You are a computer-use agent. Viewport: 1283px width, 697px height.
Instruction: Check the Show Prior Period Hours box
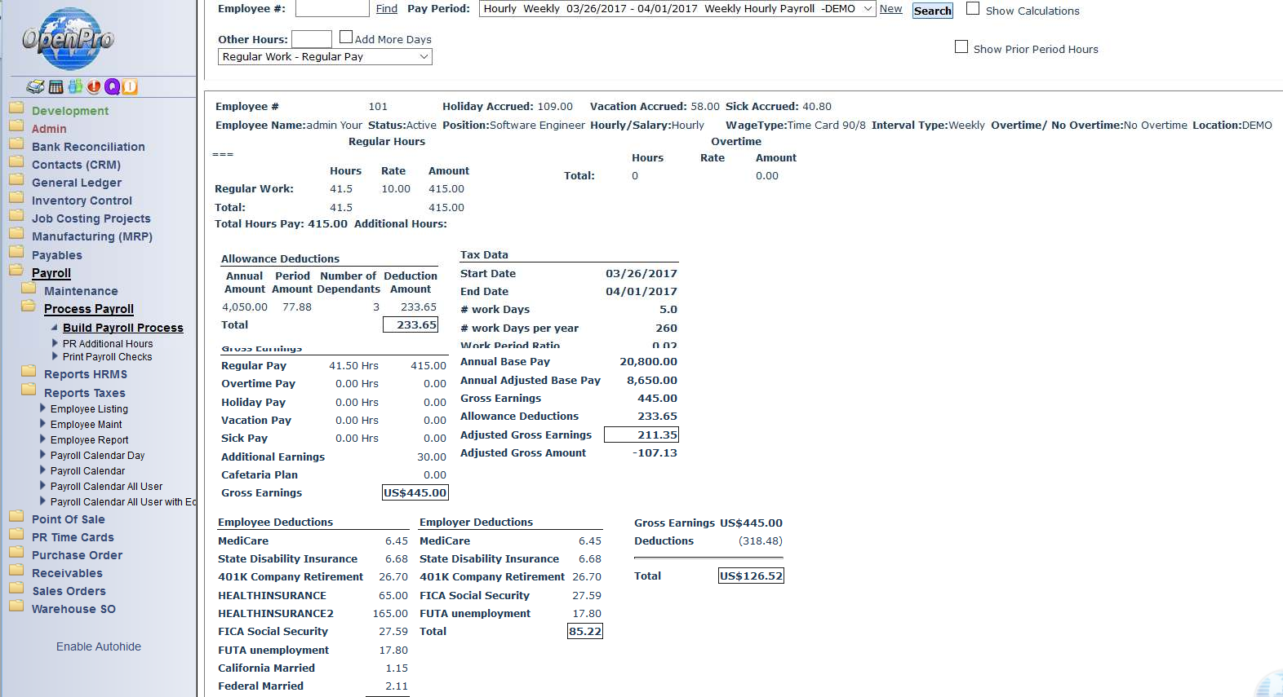click(x=961, y=47)
